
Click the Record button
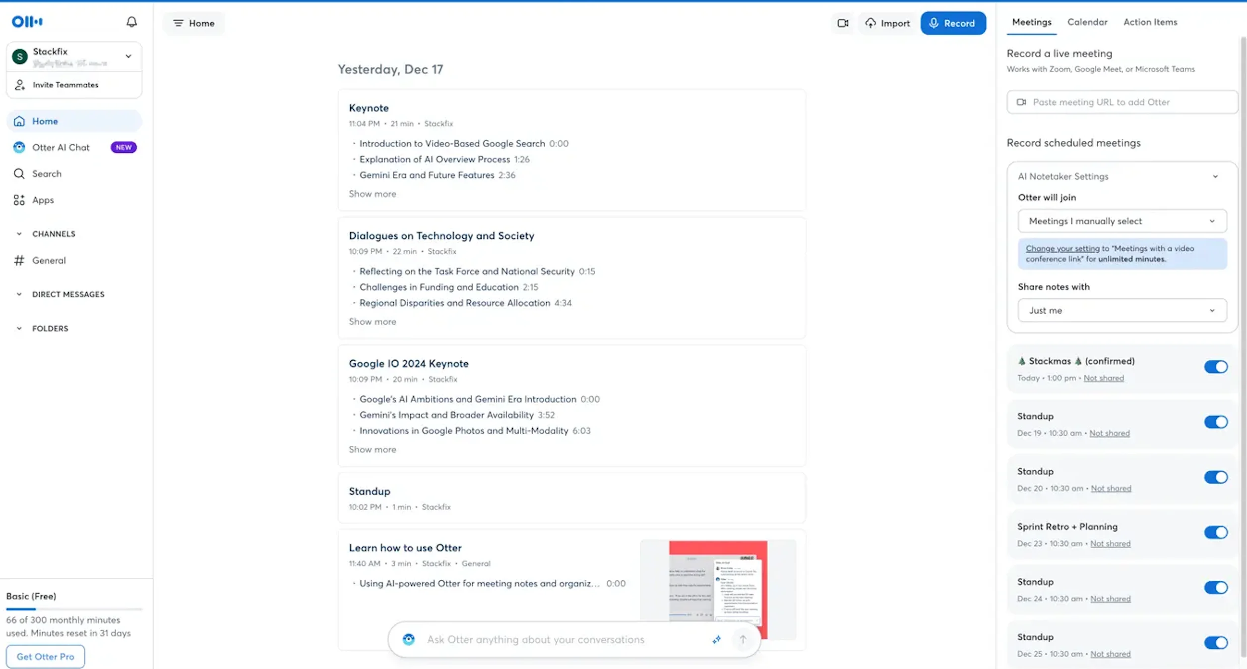click(953, 23)
